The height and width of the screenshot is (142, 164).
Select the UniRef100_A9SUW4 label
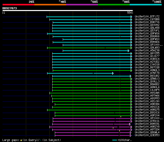(147, 93)
